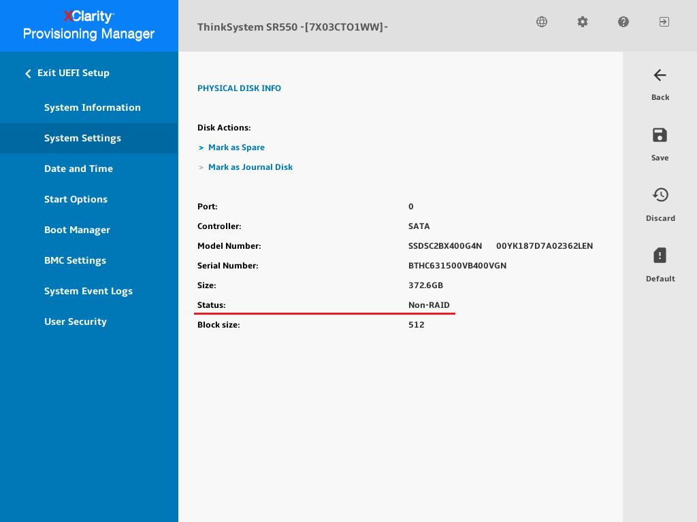Viewport: 697px width, 522px height.
Task: Select Boot Manager in the sidebar
Action: click(77, 230)
